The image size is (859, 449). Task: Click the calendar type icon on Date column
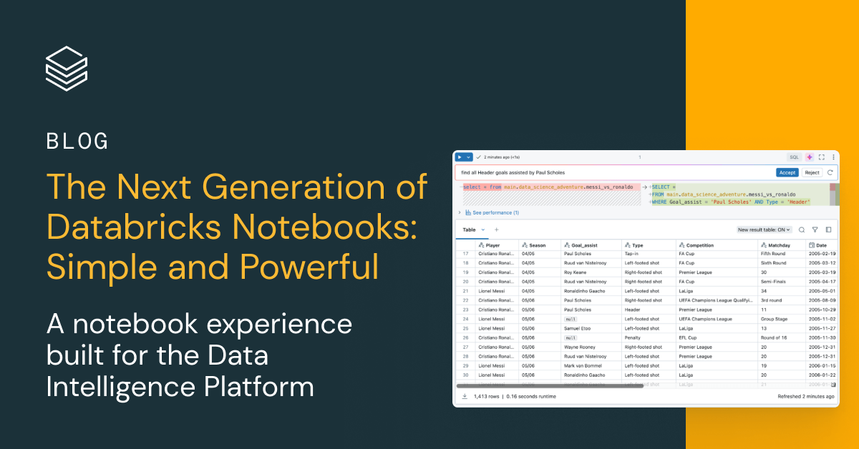[x=812, y=245]
